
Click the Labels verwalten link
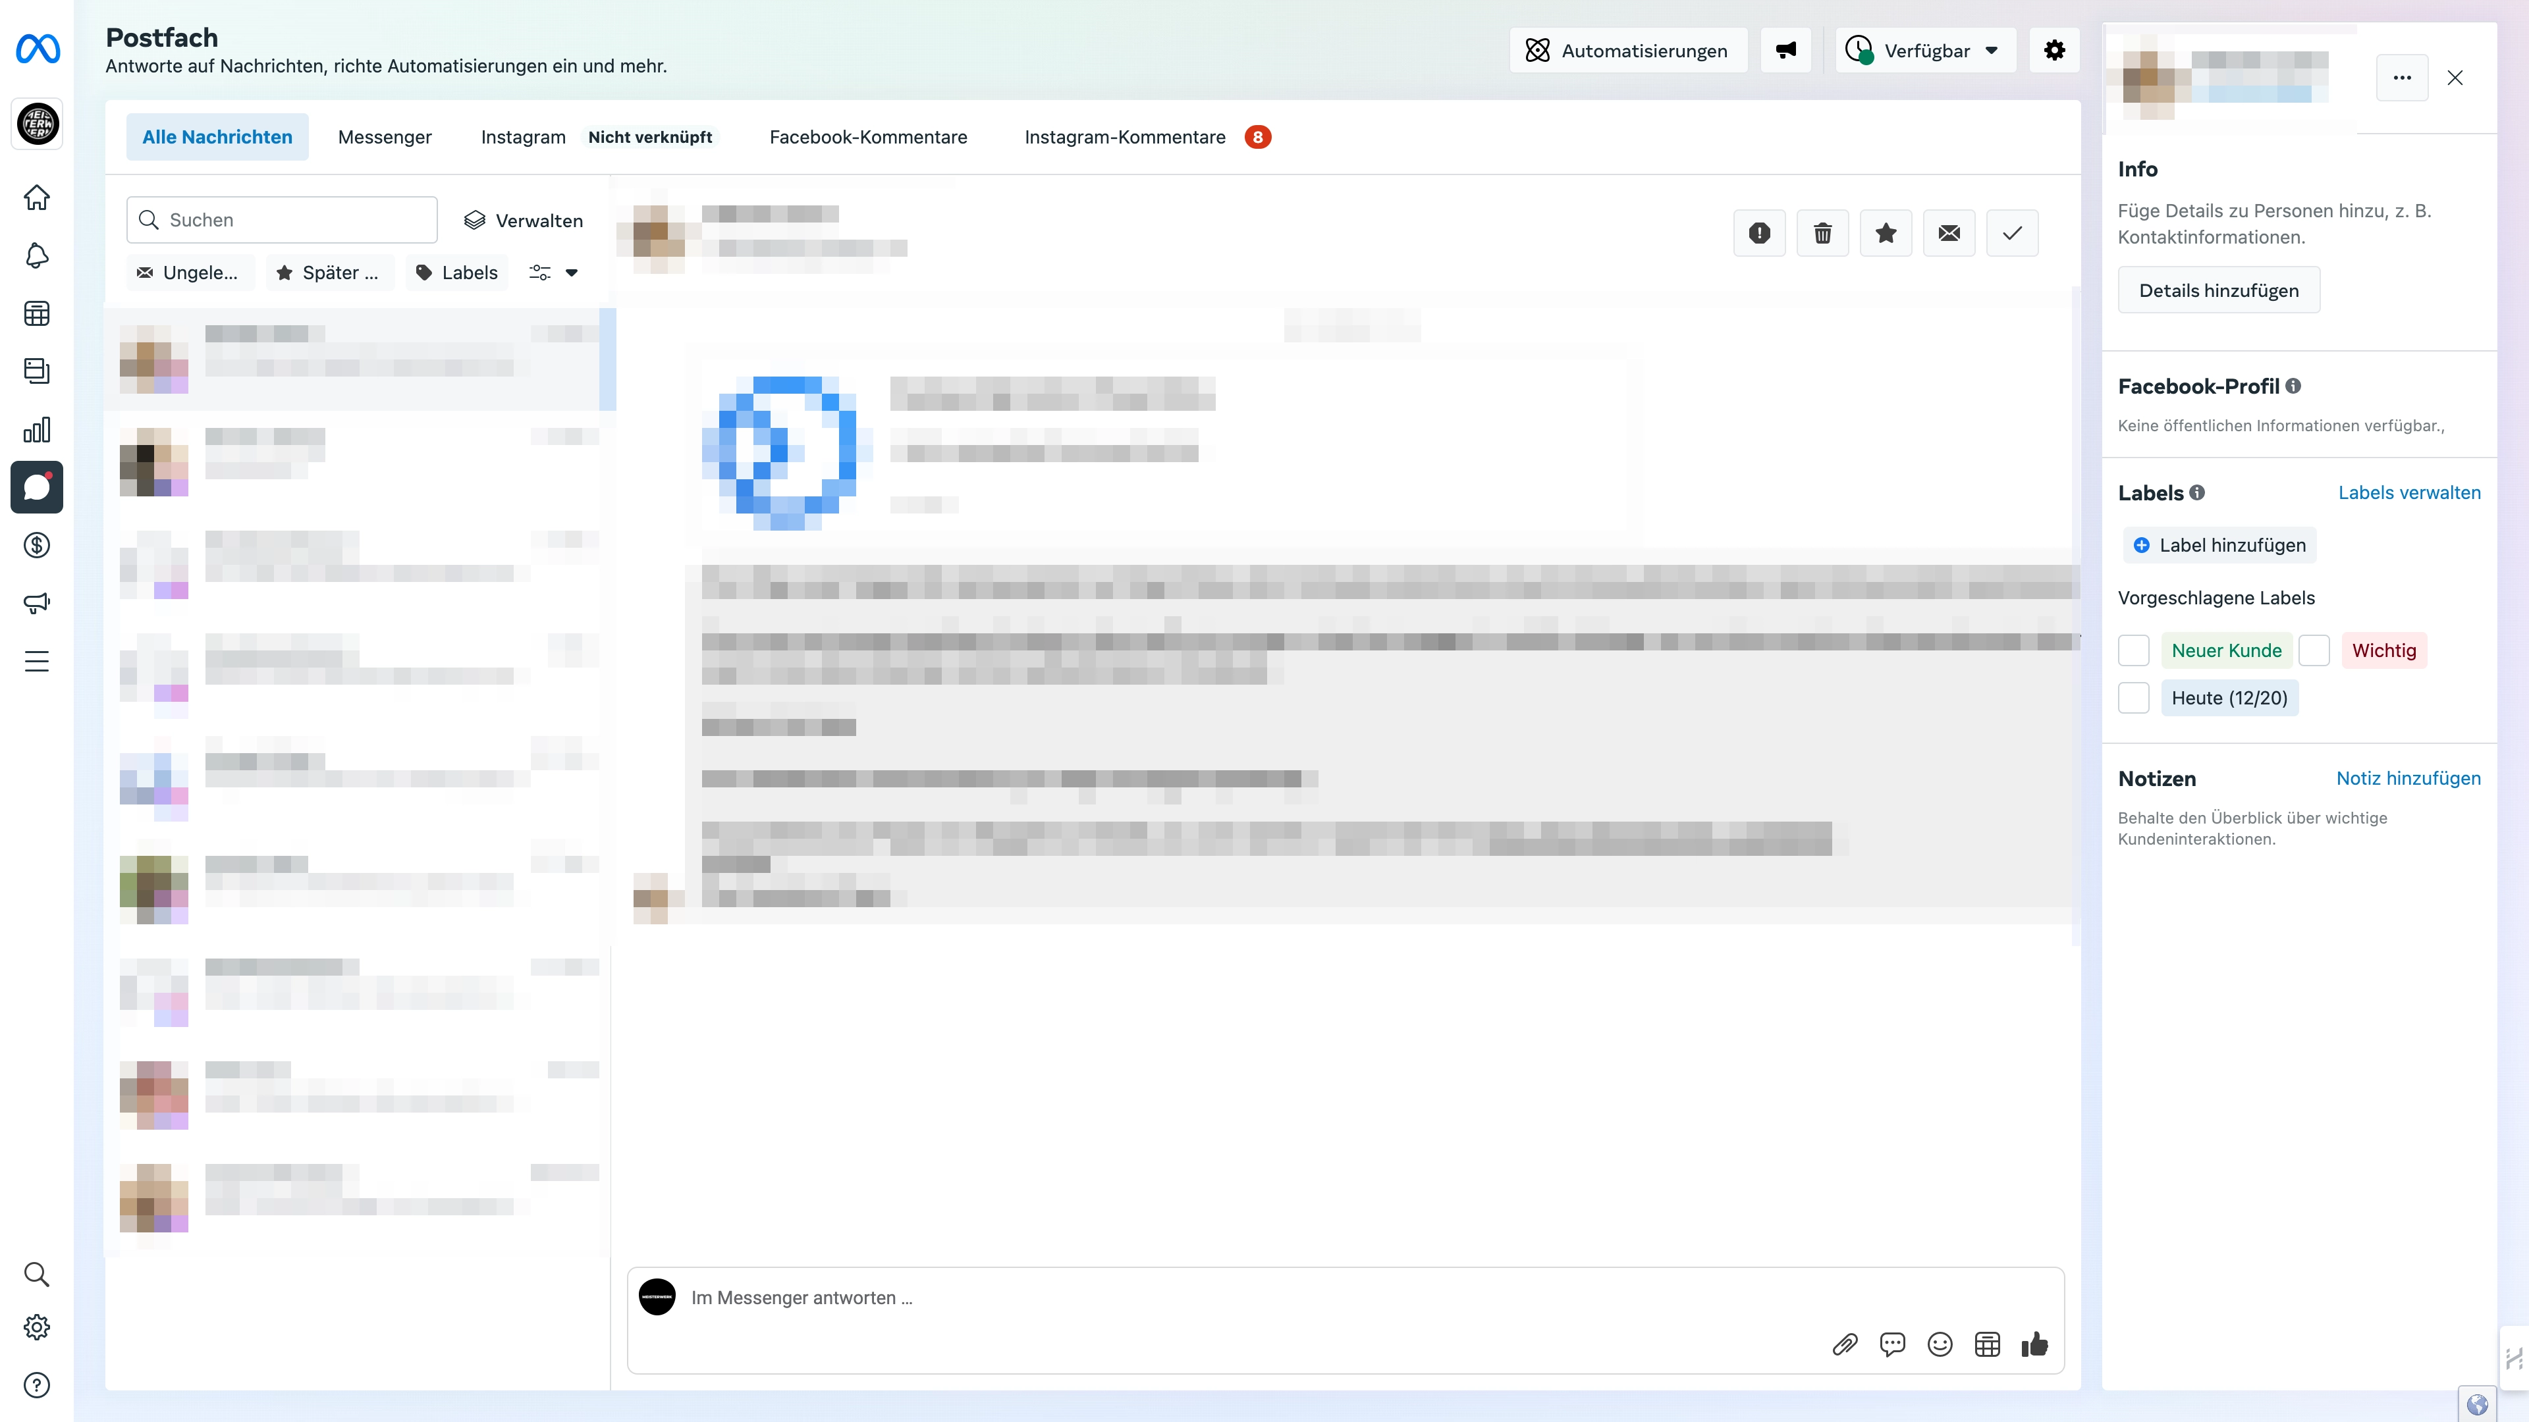pyautogui.click(x=2409, y=492)
